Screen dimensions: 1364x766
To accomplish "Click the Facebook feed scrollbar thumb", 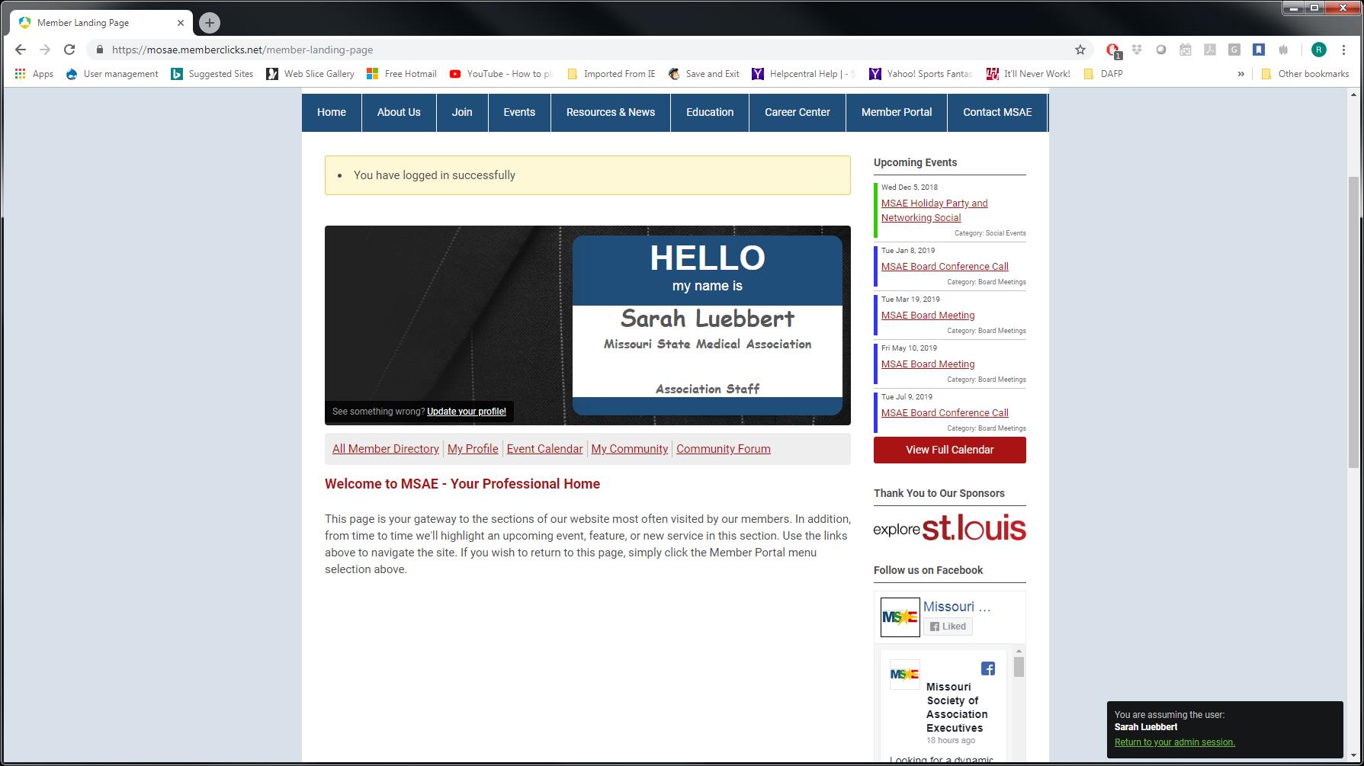I will [x=1019, y=668].
